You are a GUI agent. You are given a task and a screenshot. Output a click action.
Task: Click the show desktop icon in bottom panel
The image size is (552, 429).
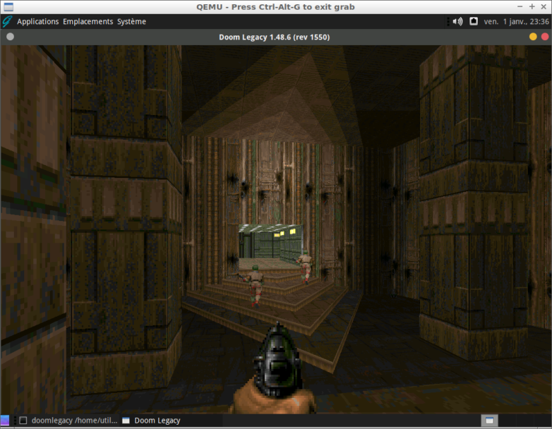[4, 421]
